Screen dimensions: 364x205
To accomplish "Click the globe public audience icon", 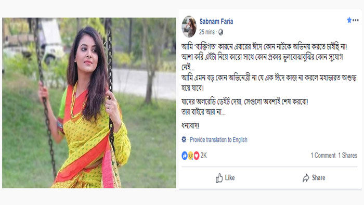I will click(x=220, y=32).
